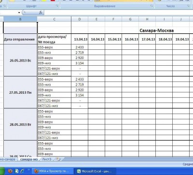Open the Число group dialog launcher
The image size is (193, 175).
188,6
